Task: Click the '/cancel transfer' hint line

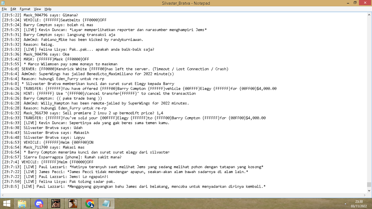Action: tap(99, 93)
